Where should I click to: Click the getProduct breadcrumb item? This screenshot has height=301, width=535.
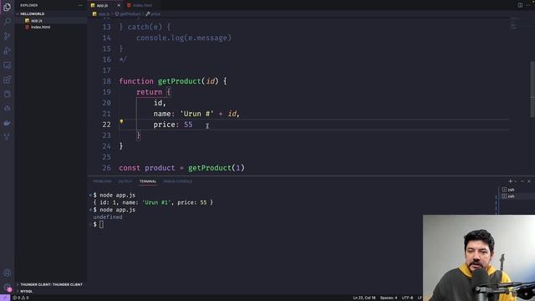click(128, 14)
